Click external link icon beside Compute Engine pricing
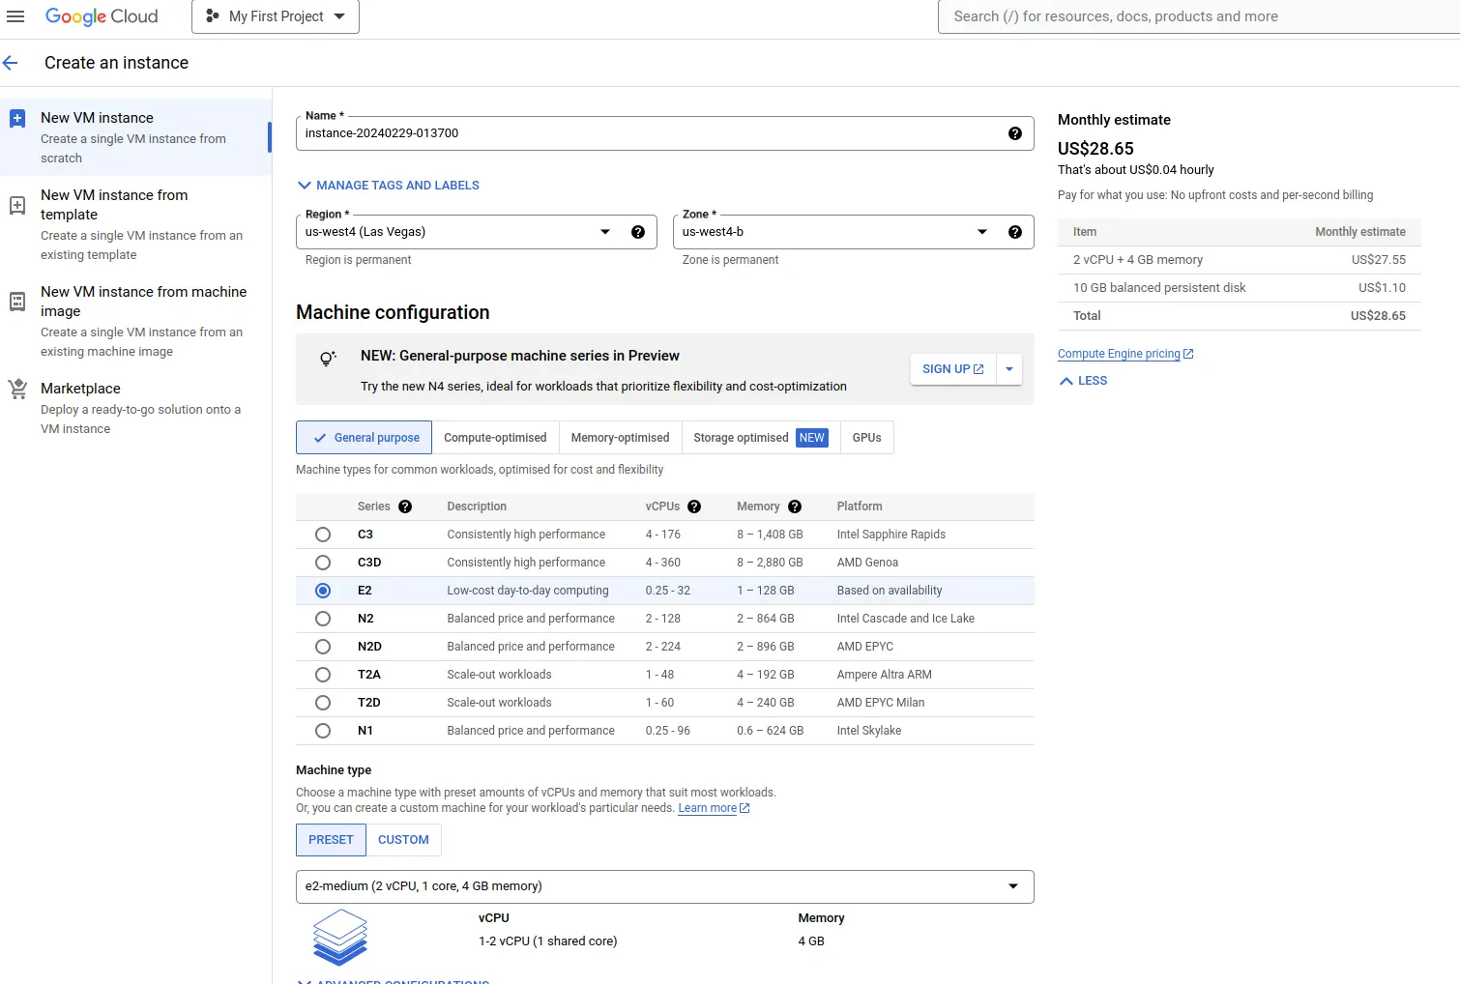The image size is (1460, 984). [1188, 354]
